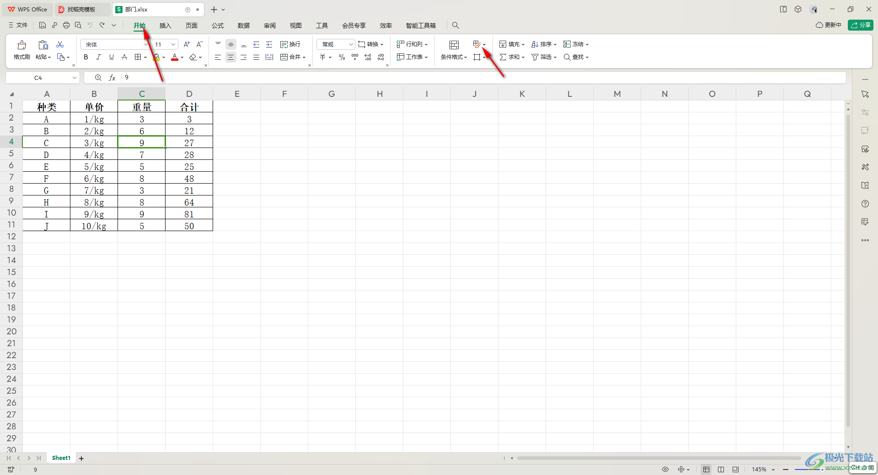Click the help question mark sidebar icon

pos(865,204)
